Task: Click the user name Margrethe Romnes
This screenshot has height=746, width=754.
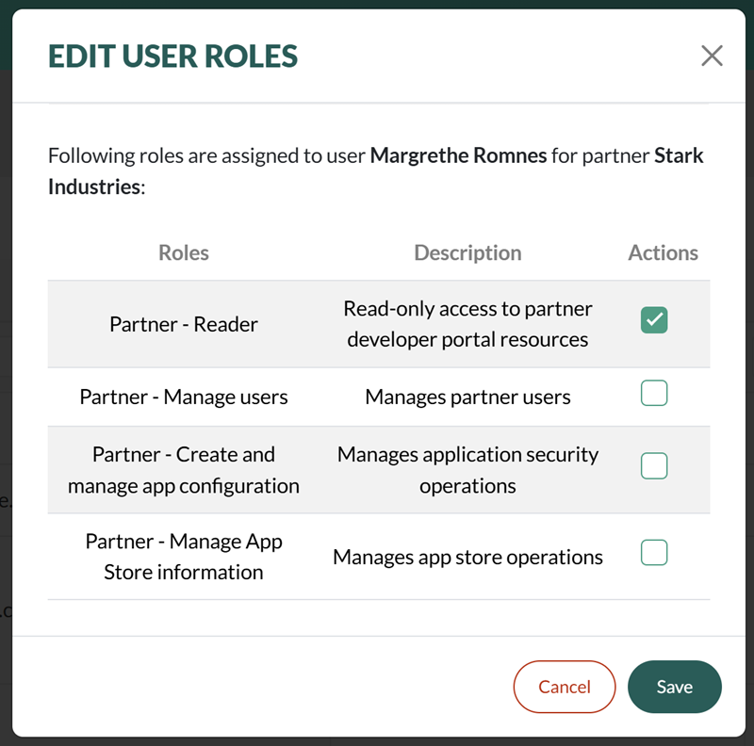Action: 458,154
